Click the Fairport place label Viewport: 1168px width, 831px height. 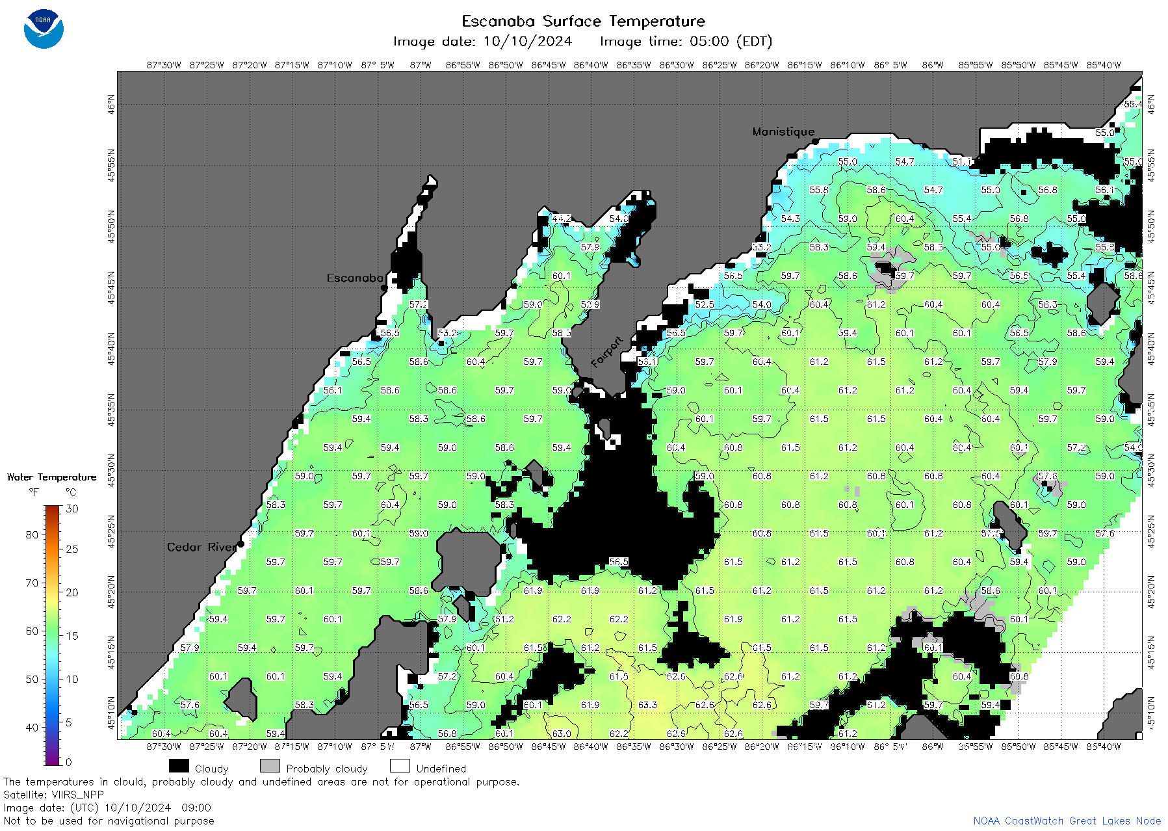coord(607,352)
